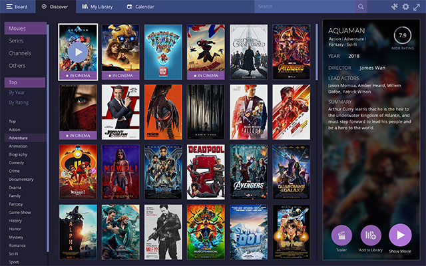
Task: Click into the Search field
Action: pyautogui.click(x=305, y=7)
